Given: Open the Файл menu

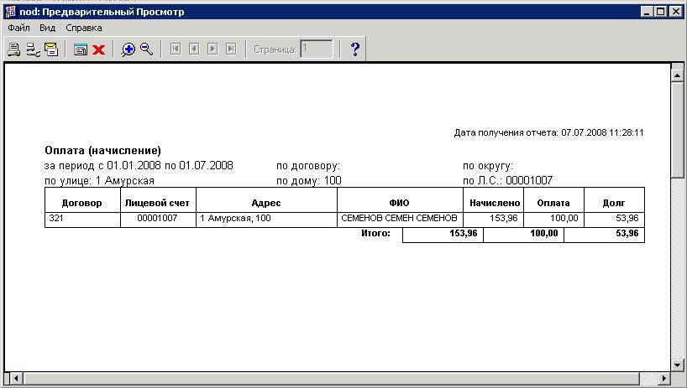Looking at the screenshot, I should point(18,28).
